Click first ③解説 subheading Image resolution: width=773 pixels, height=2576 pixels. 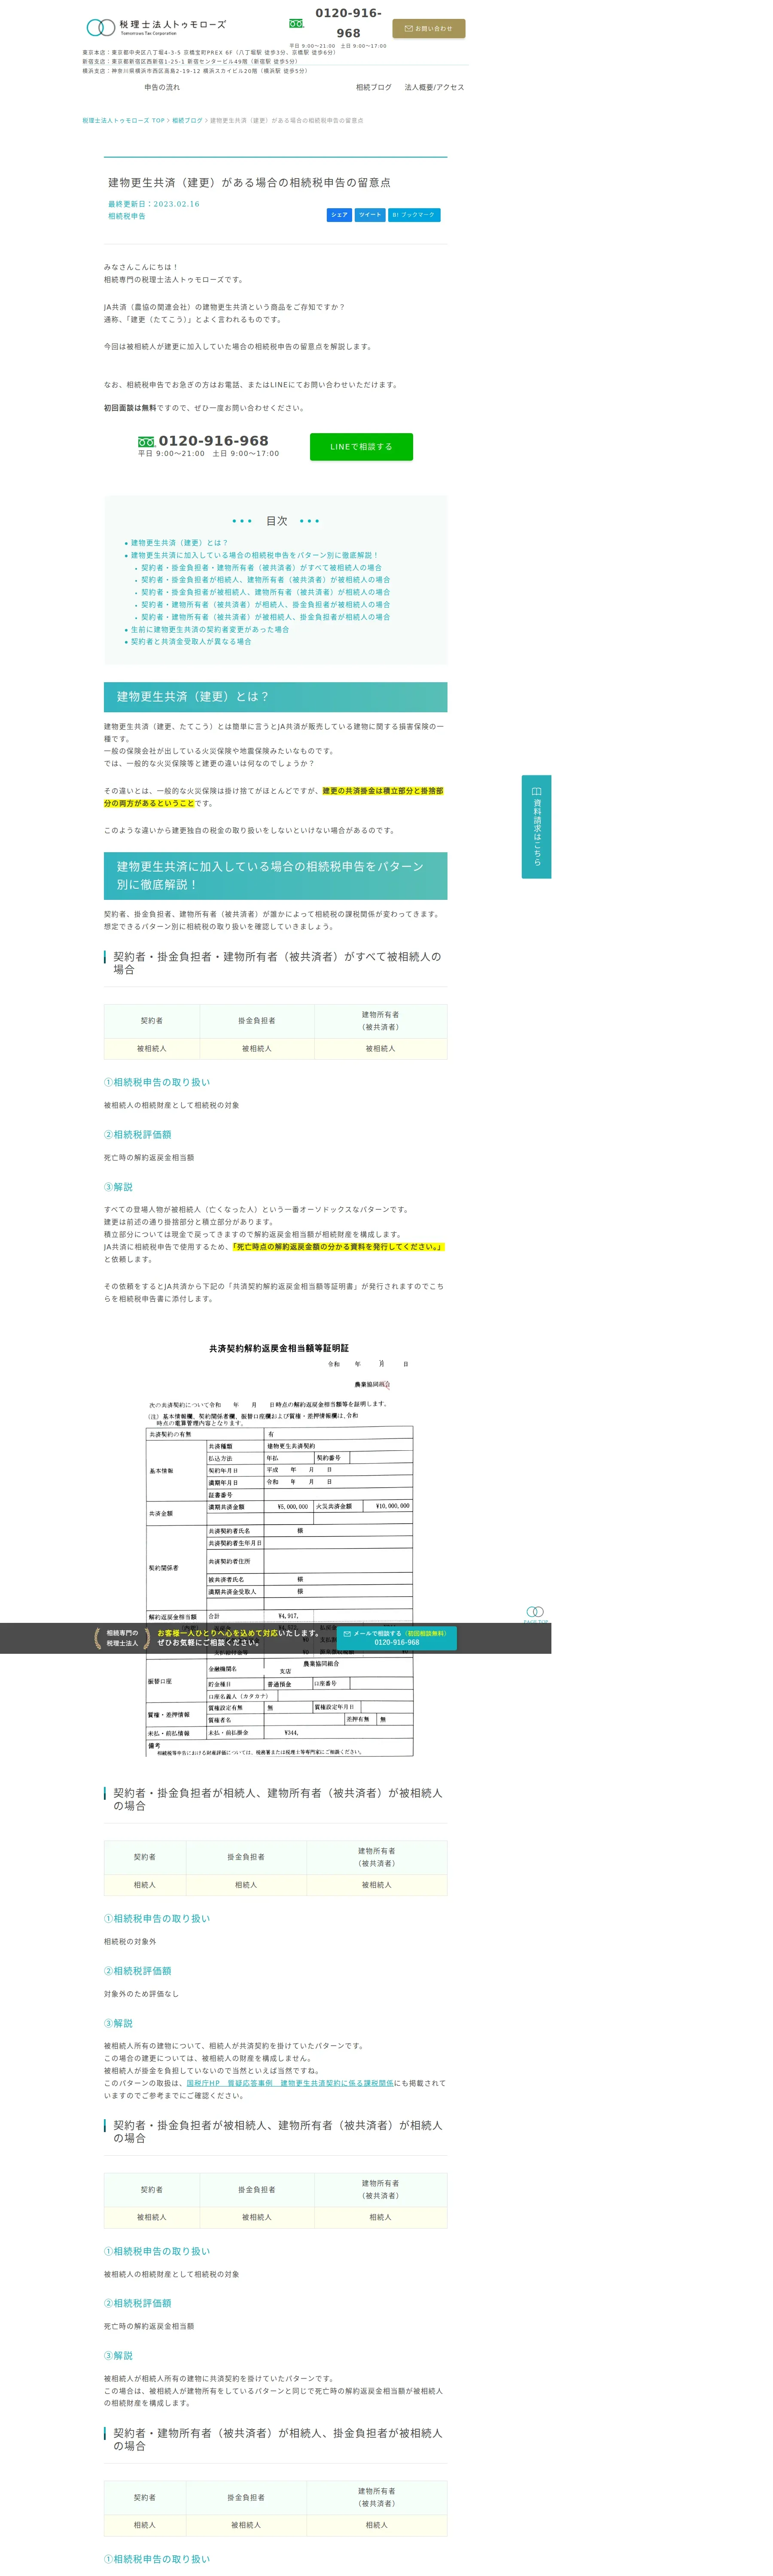118,1187
